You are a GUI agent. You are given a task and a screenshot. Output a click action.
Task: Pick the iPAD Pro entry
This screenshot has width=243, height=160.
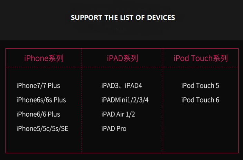click(114, 129)
